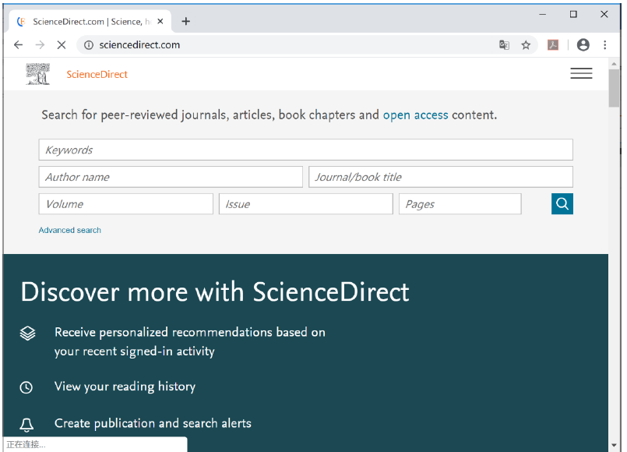
Task: View site information icon
Action: (88, 44)
